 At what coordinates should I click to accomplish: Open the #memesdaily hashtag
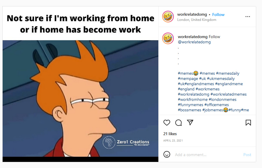pos(228,73)
